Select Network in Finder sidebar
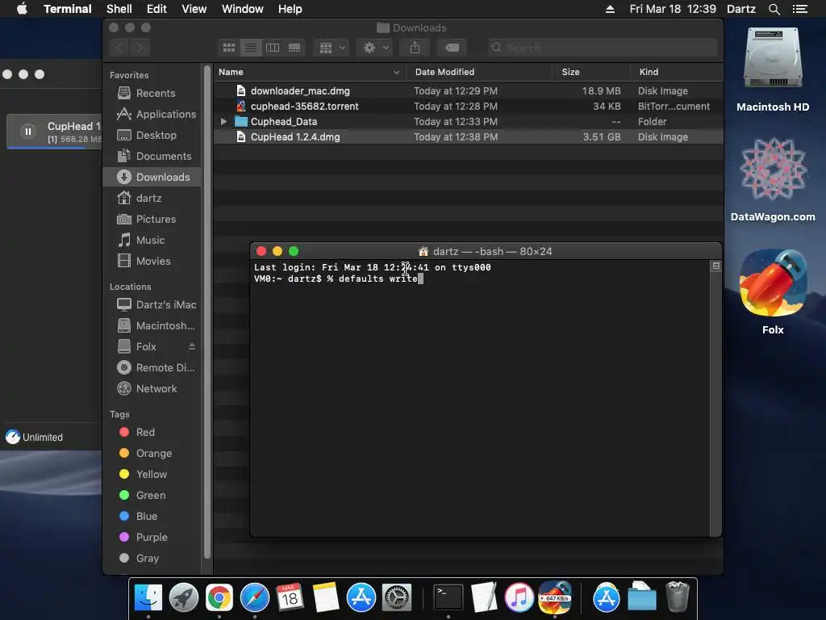Screen dimensions: 826x620 point(152,388)
